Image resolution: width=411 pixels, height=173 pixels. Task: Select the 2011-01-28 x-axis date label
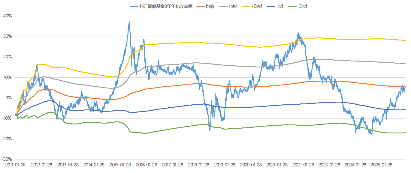tap(16, 165)
